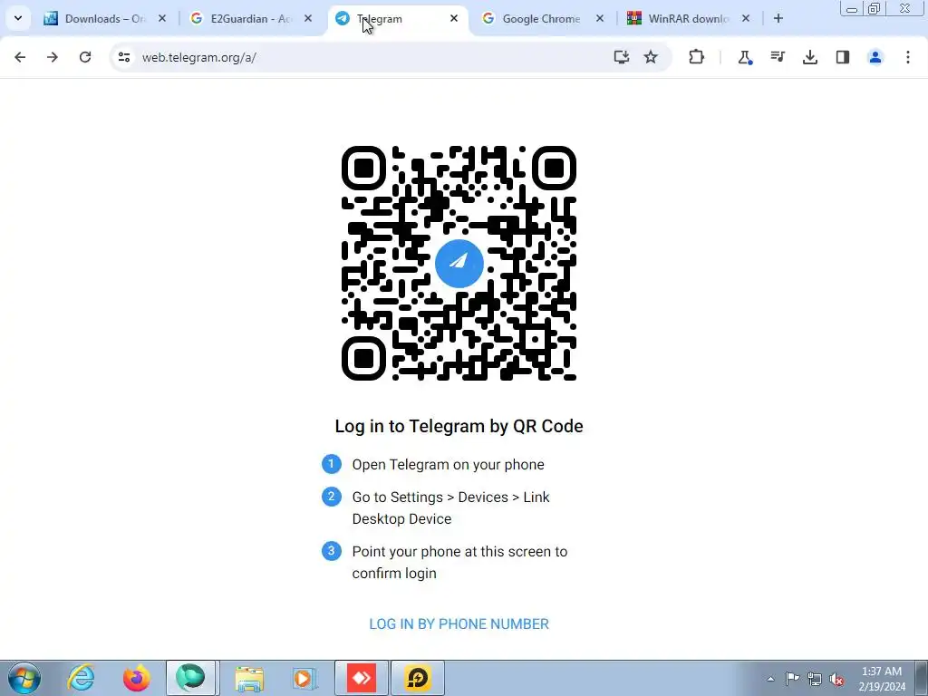
Task: Select 'Point your phone at this screen' text
Action: pyautogui.click(x=459, y=562)
